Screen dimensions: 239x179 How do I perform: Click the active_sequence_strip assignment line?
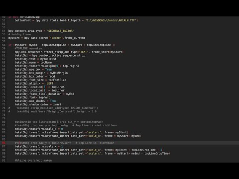point(50,55)
